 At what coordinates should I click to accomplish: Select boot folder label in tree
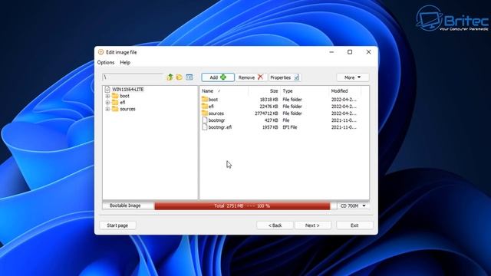coord(124,96)
